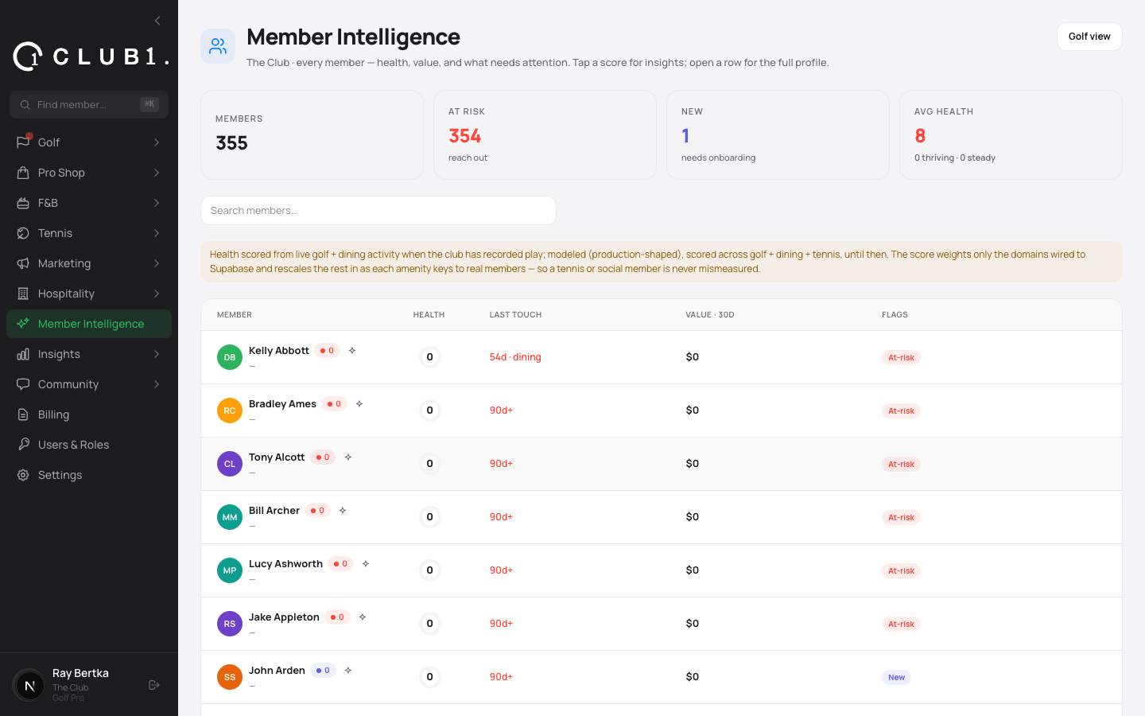This screenshot has width=1145, height=716.
Task: Expand the Insights menu chevron
Action: (x=157, y=354)
